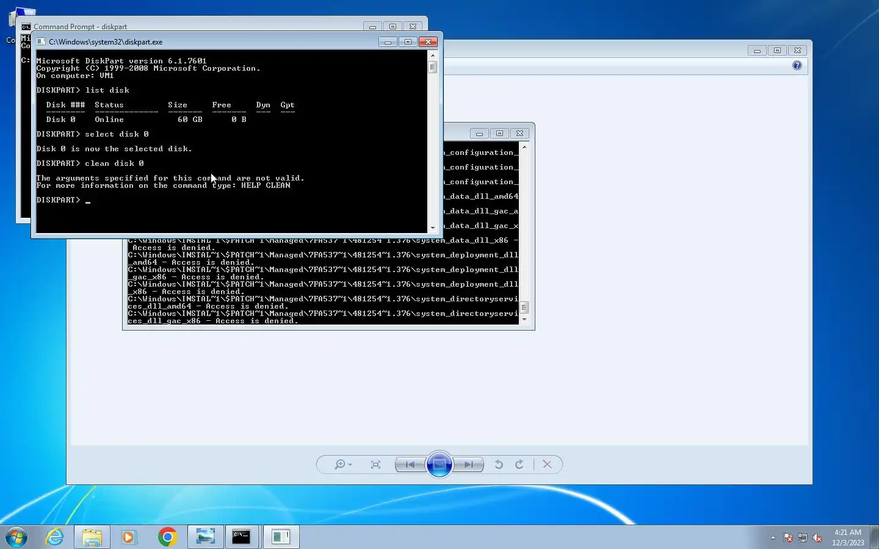Viewport: 879px width, 549px height.
Task: Go to the next picture in Photo Viewer
Action: coord(469,465)
